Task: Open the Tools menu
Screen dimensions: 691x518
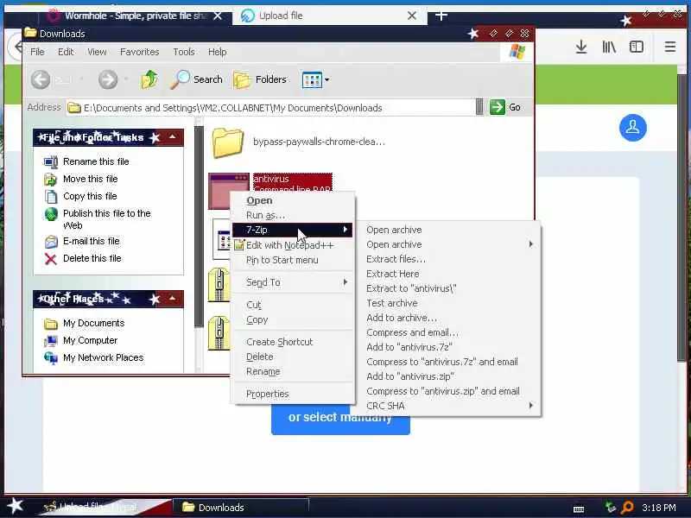Action: 184,52
